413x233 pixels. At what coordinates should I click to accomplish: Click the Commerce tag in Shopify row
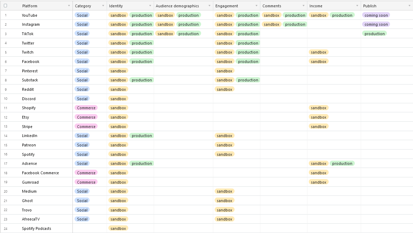click(x=86, y=108)
